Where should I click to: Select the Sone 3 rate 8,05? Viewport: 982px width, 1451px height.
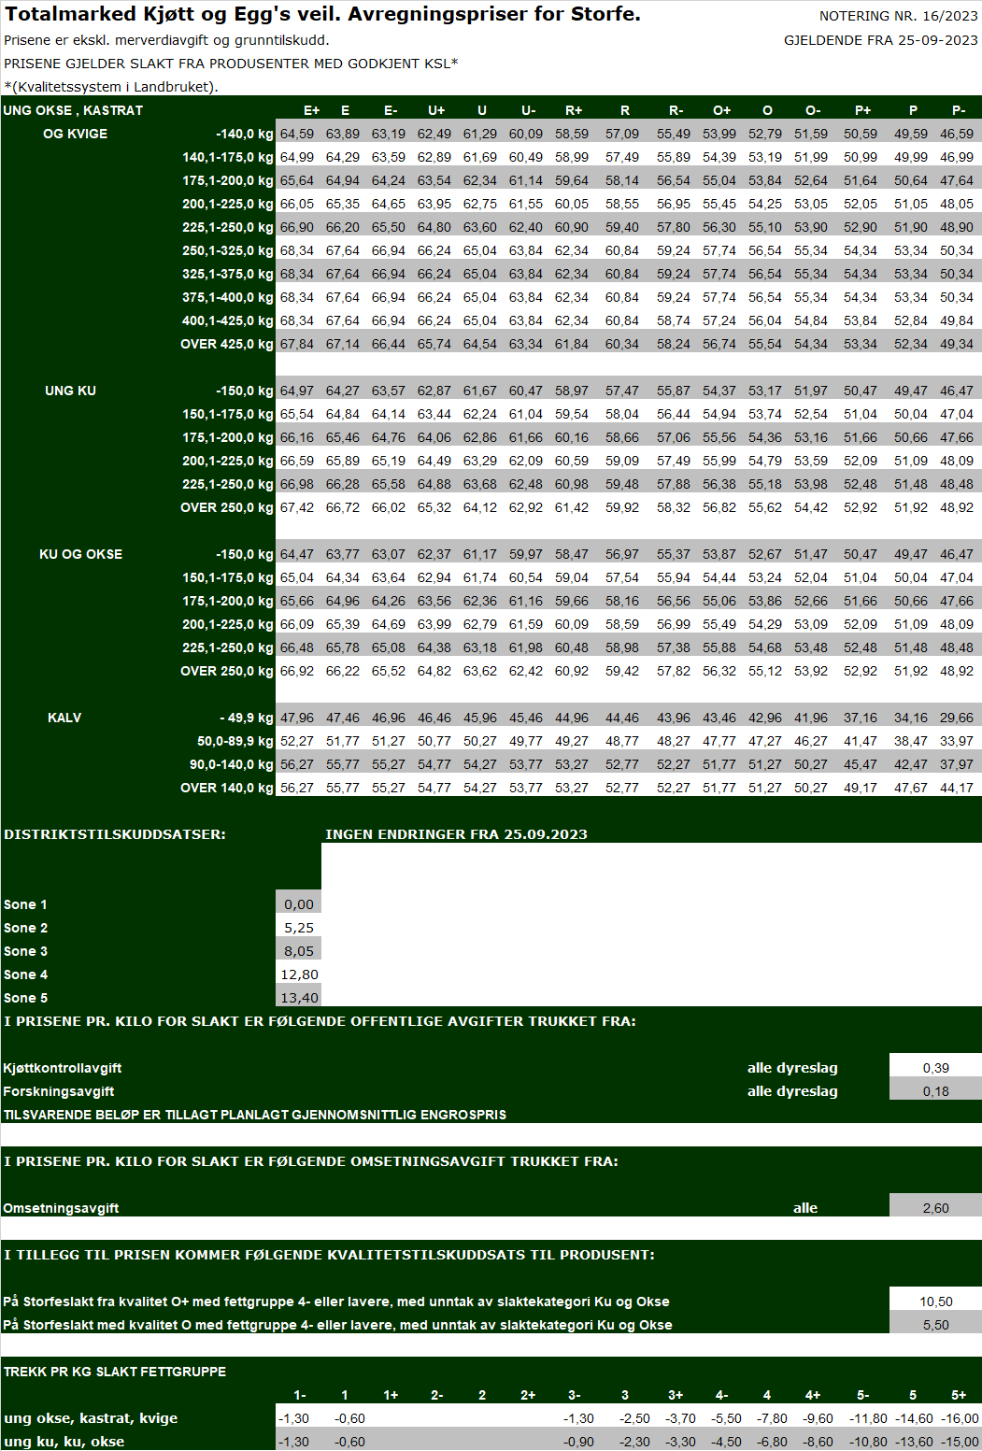[x=299, y=951]
